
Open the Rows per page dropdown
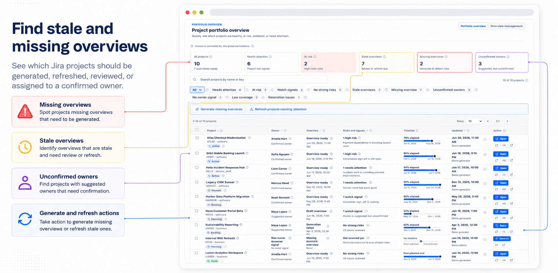coord(474,121)
